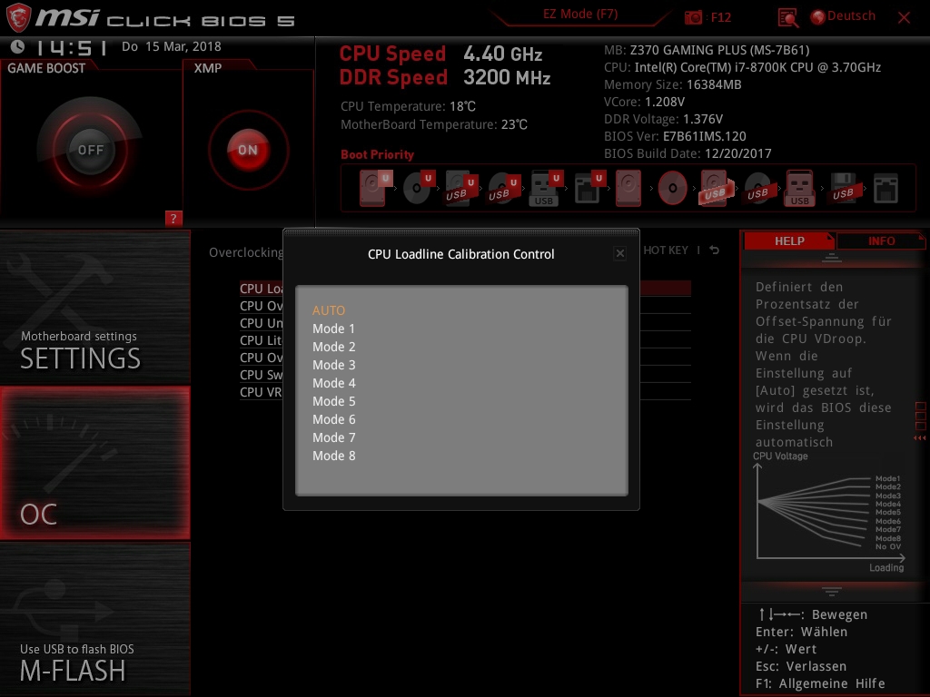
Task: Select the UEFI USB hard disk boot device
Action: coord(461,188)
